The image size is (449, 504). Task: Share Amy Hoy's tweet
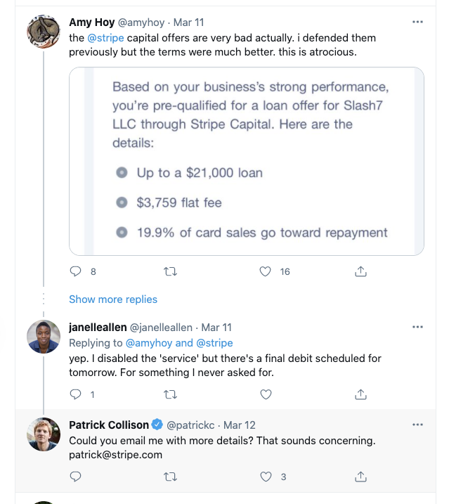coord(360,271)
